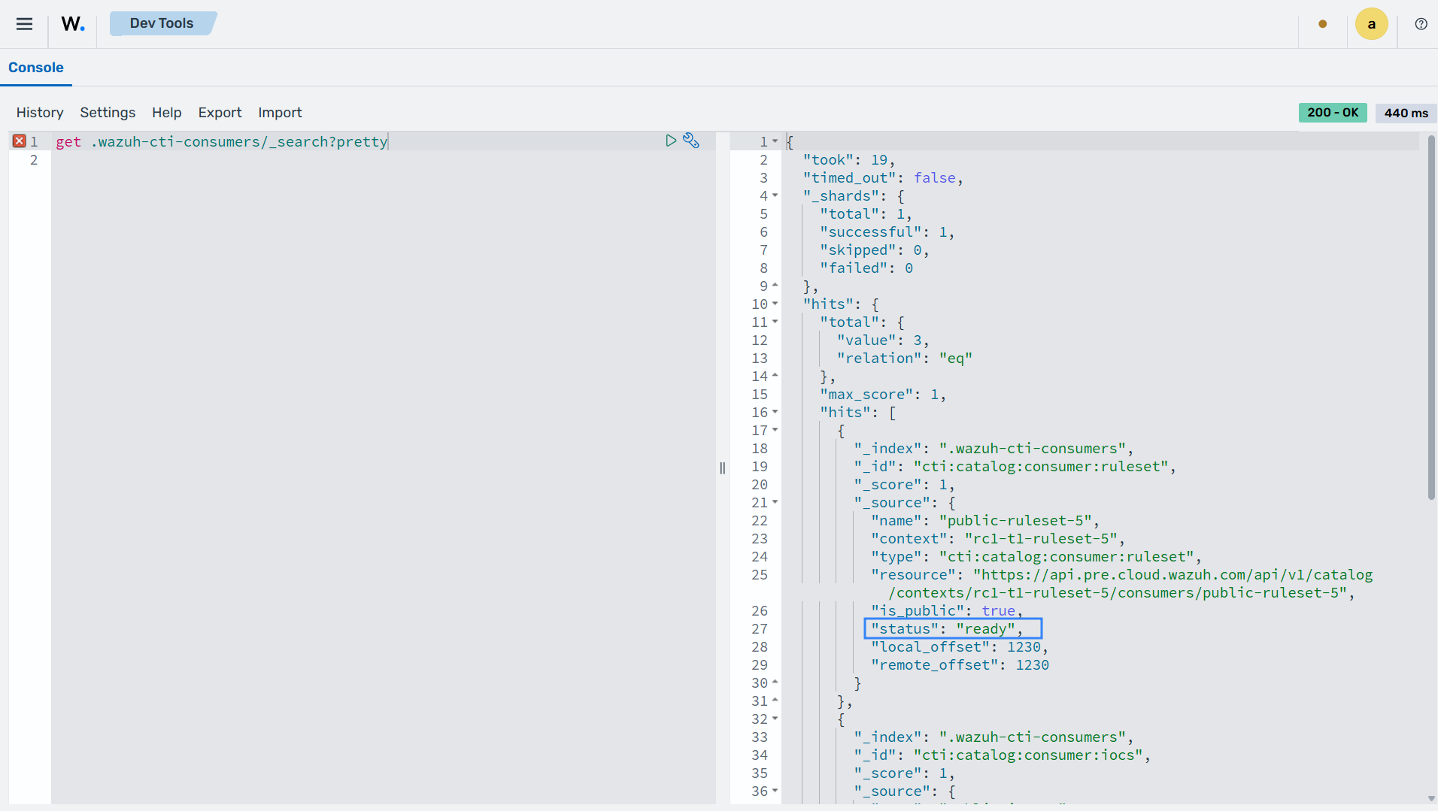Click the "skipped": 0 line

click(x=874, y=250)
